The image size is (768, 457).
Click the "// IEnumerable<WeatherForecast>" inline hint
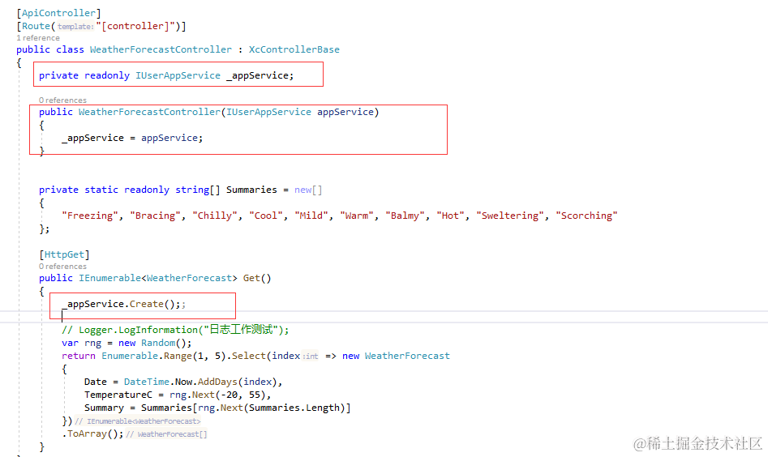point(138,421)
